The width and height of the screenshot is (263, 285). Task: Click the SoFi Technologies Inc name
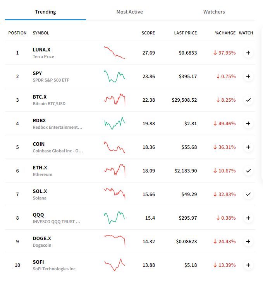click(x=54, y=269)
